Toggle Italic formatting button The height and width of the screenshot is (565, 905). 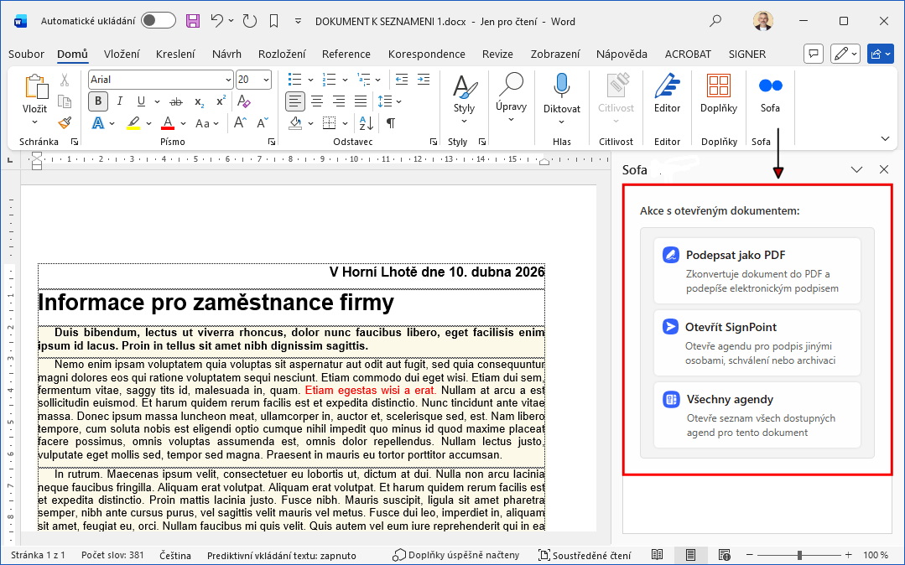(x=120, y=101)
